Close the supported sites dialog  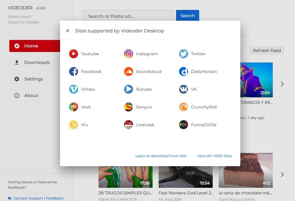68,31
